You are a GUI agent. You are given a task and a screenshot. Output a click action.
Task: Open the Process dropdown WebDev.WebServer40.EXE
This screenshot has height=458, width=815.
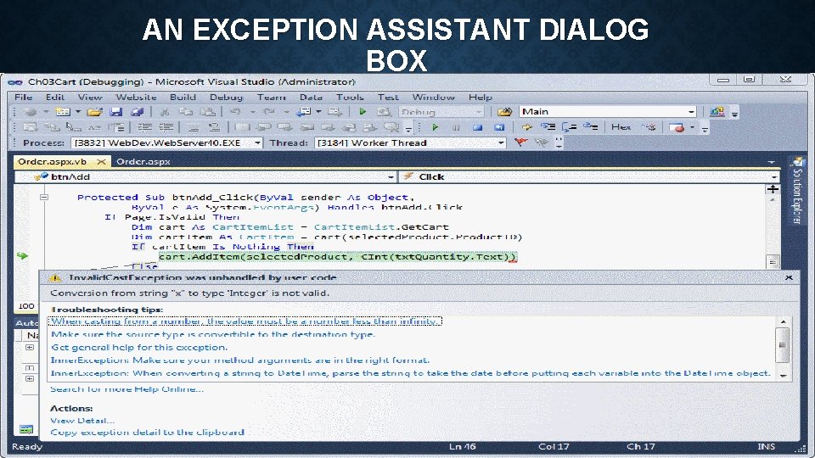(257, 142)
